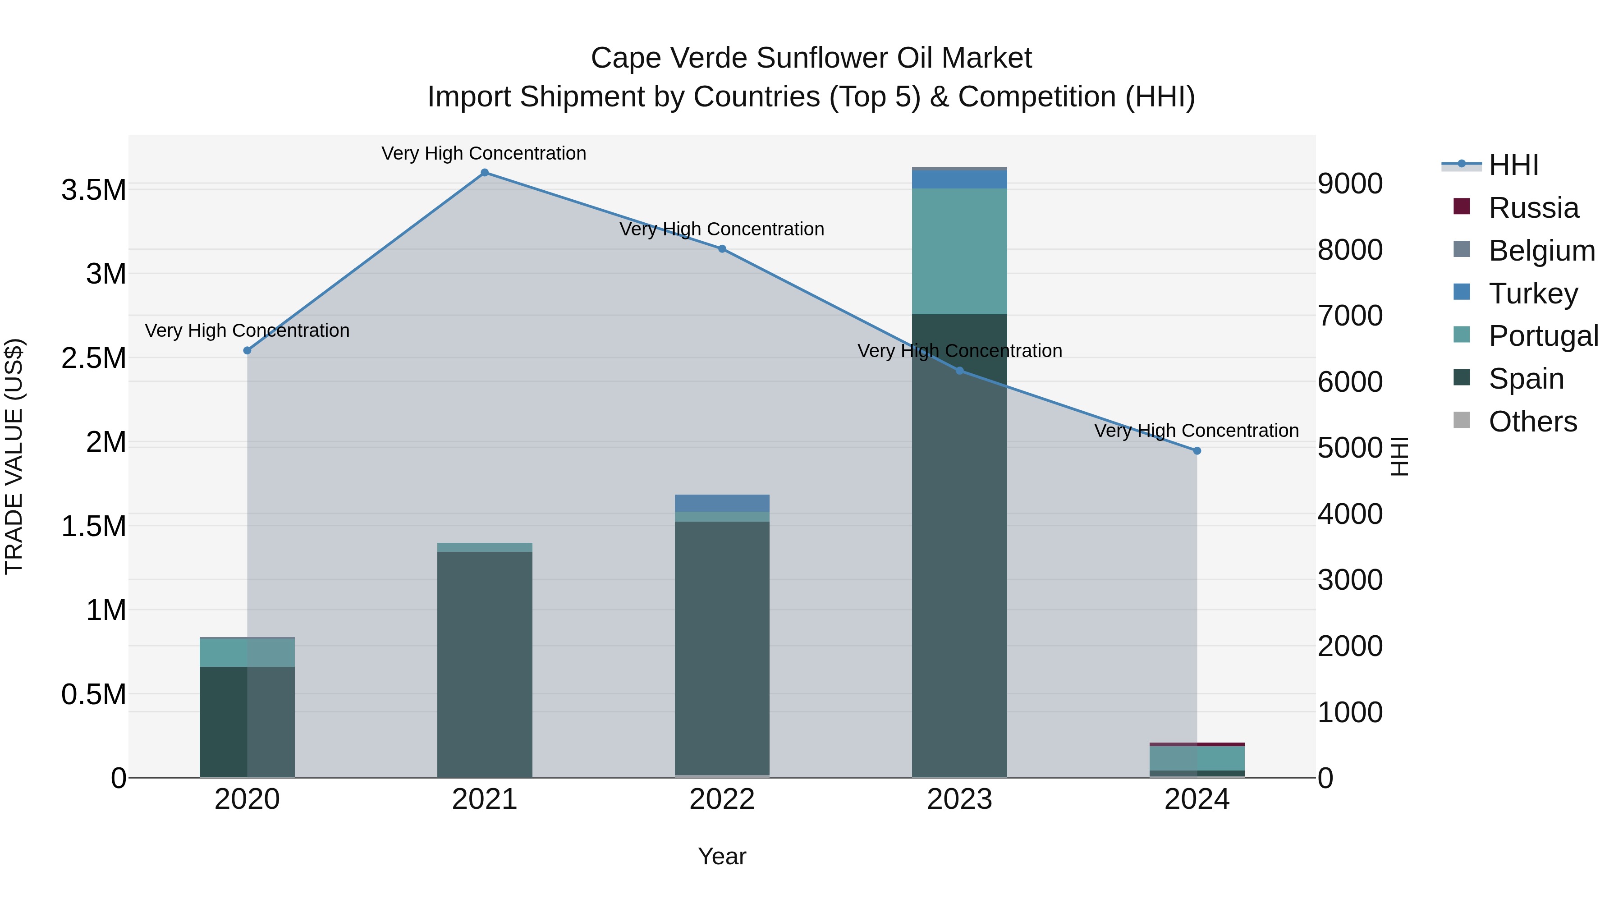Select the Turkey segment of the 2022 bar
1623x913 pixels.
pyautogui.click(x=722, y=504)
